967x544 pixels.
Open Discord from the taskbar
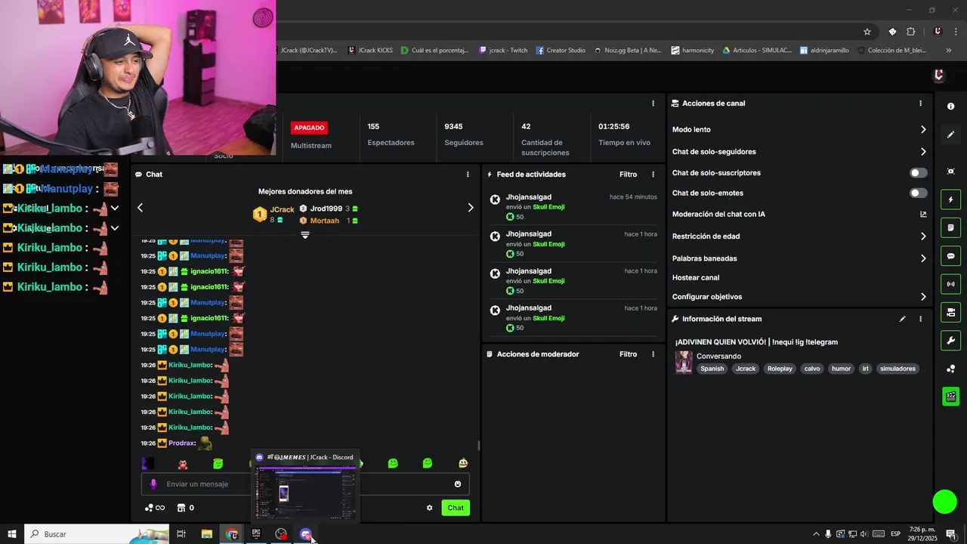pyautogui.click(x=306, y=534)
